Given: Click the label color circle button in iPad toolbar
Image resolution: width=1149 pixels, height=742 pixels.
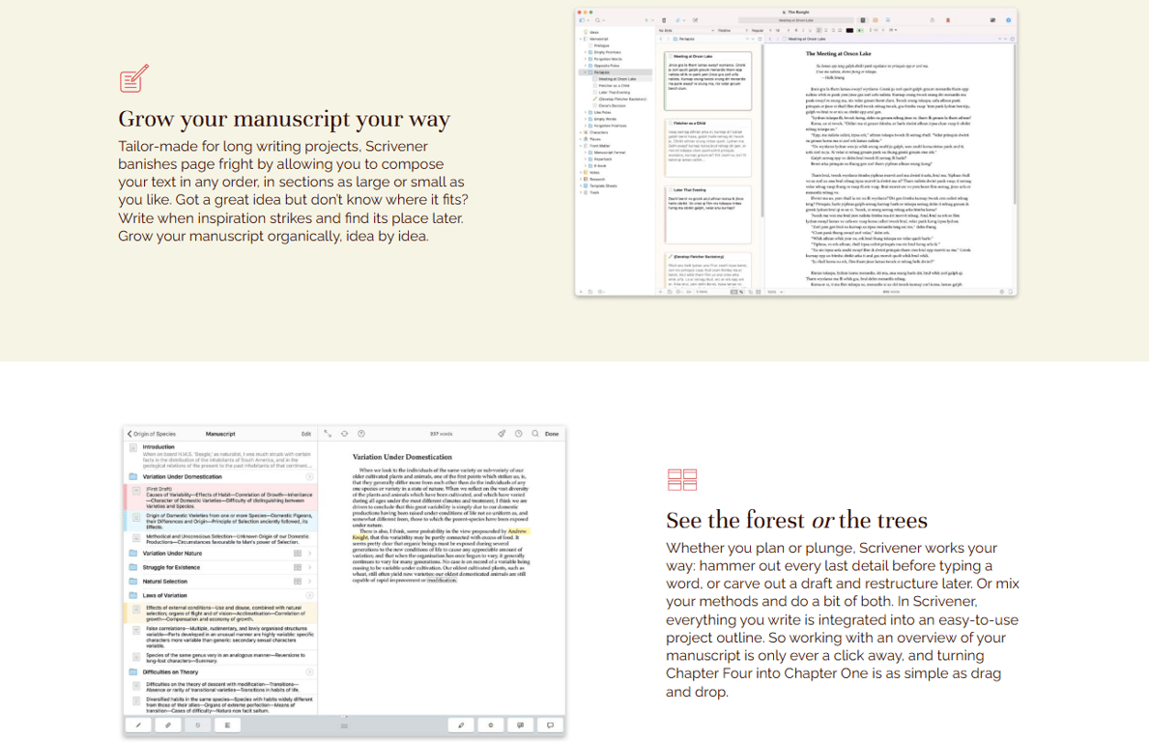Looking at the screenshot, I should (x=491, y=726).
